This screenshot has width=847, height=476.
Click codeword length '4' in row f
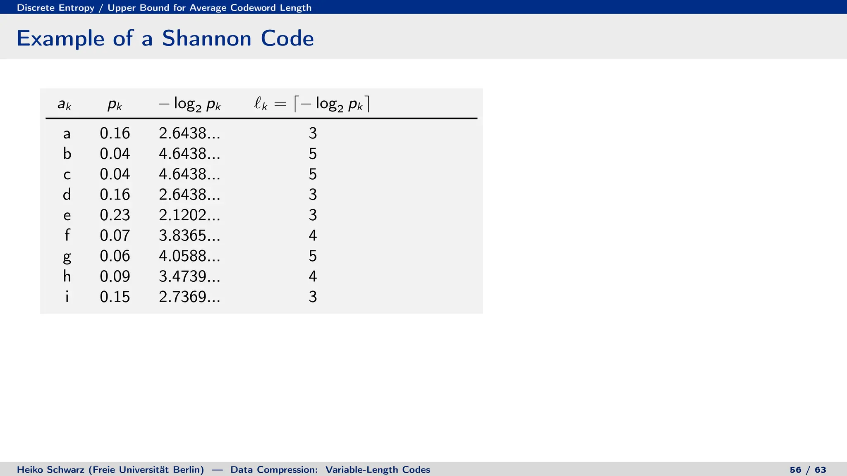[313, 236]
